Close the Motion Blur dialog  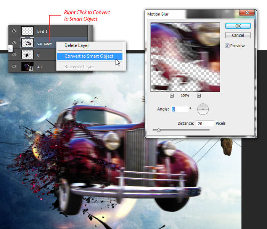coord(247,13)
